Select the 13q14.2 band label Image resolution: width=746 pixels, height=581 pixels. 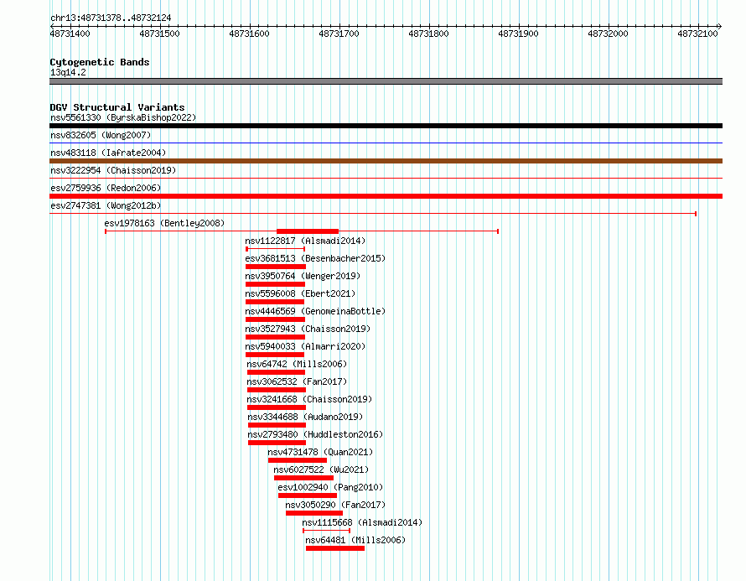pos(68,72)
